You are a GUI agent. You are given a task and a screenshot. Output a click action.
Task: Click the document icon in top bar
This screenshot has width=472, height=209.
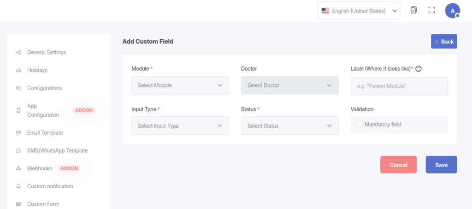pos(414,10)
